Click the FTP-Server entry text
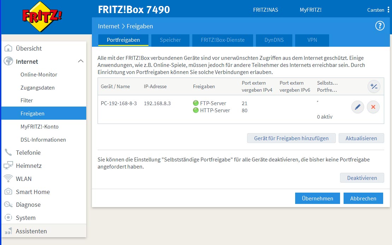 [x=213, y=103]
